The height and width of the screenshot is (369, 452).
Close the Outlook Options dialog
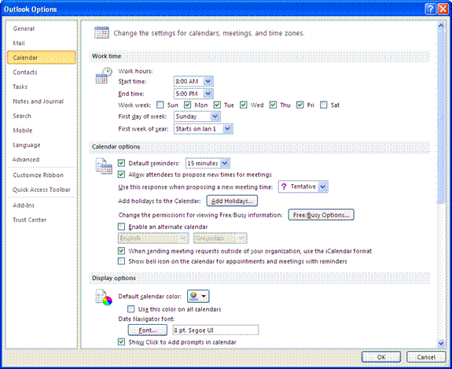[443, 9]
